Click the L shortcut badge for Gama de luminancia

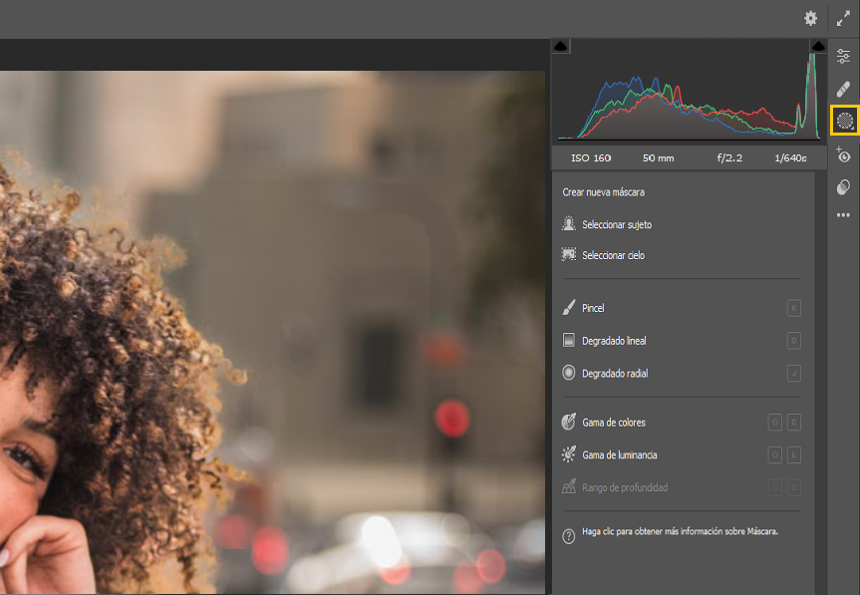pos(793,454)
